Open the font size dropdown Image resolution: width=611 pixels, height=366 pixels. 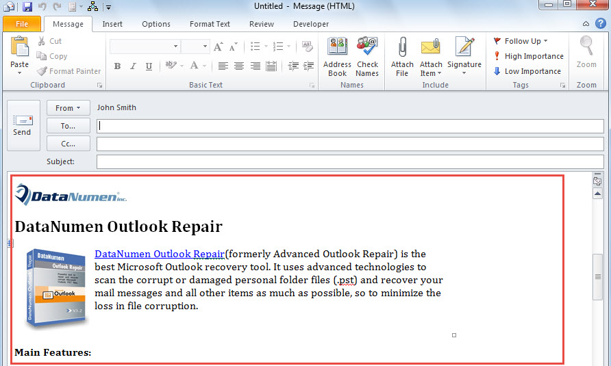tap(205, 47)
